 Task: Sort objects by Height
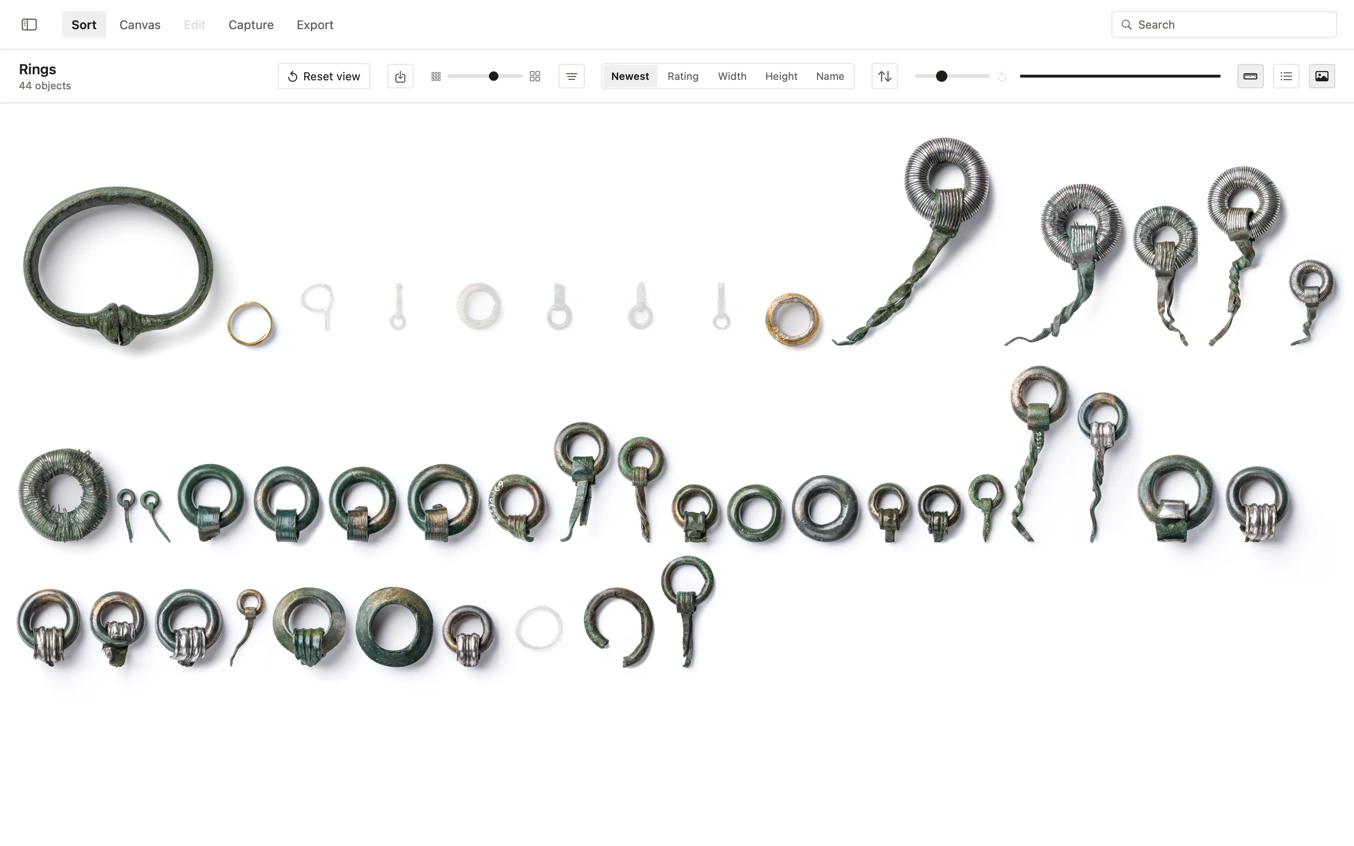coord(781,76)
